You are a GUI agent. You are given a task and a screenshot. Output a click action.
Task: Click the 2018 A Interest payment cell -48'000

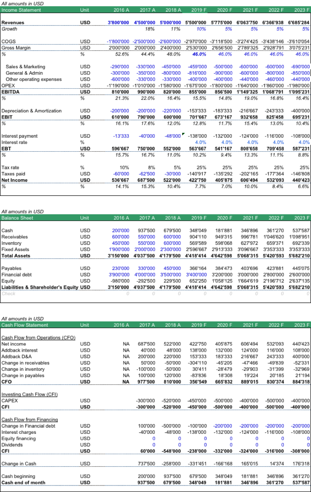[173, 136]
